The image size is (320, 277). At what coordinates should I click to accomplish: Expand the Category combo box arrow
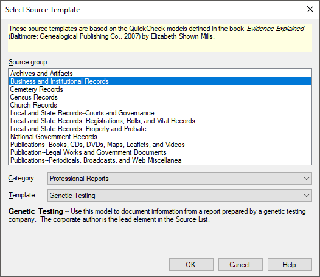pos(307,179)
